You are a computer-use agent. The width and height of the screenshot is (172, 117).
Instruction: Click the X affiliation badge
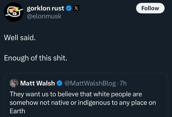(76, 8)
